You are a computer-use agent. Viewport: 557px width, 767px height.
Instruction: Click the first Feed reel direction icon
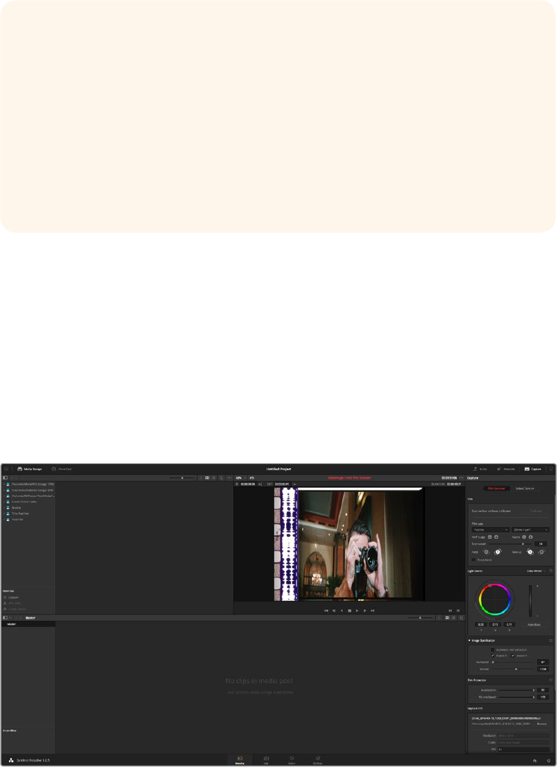point(486,551)
